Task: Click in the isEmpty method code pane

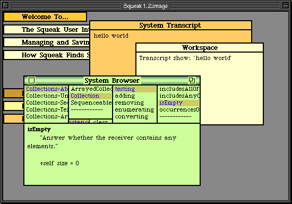Action: point(112,154)
